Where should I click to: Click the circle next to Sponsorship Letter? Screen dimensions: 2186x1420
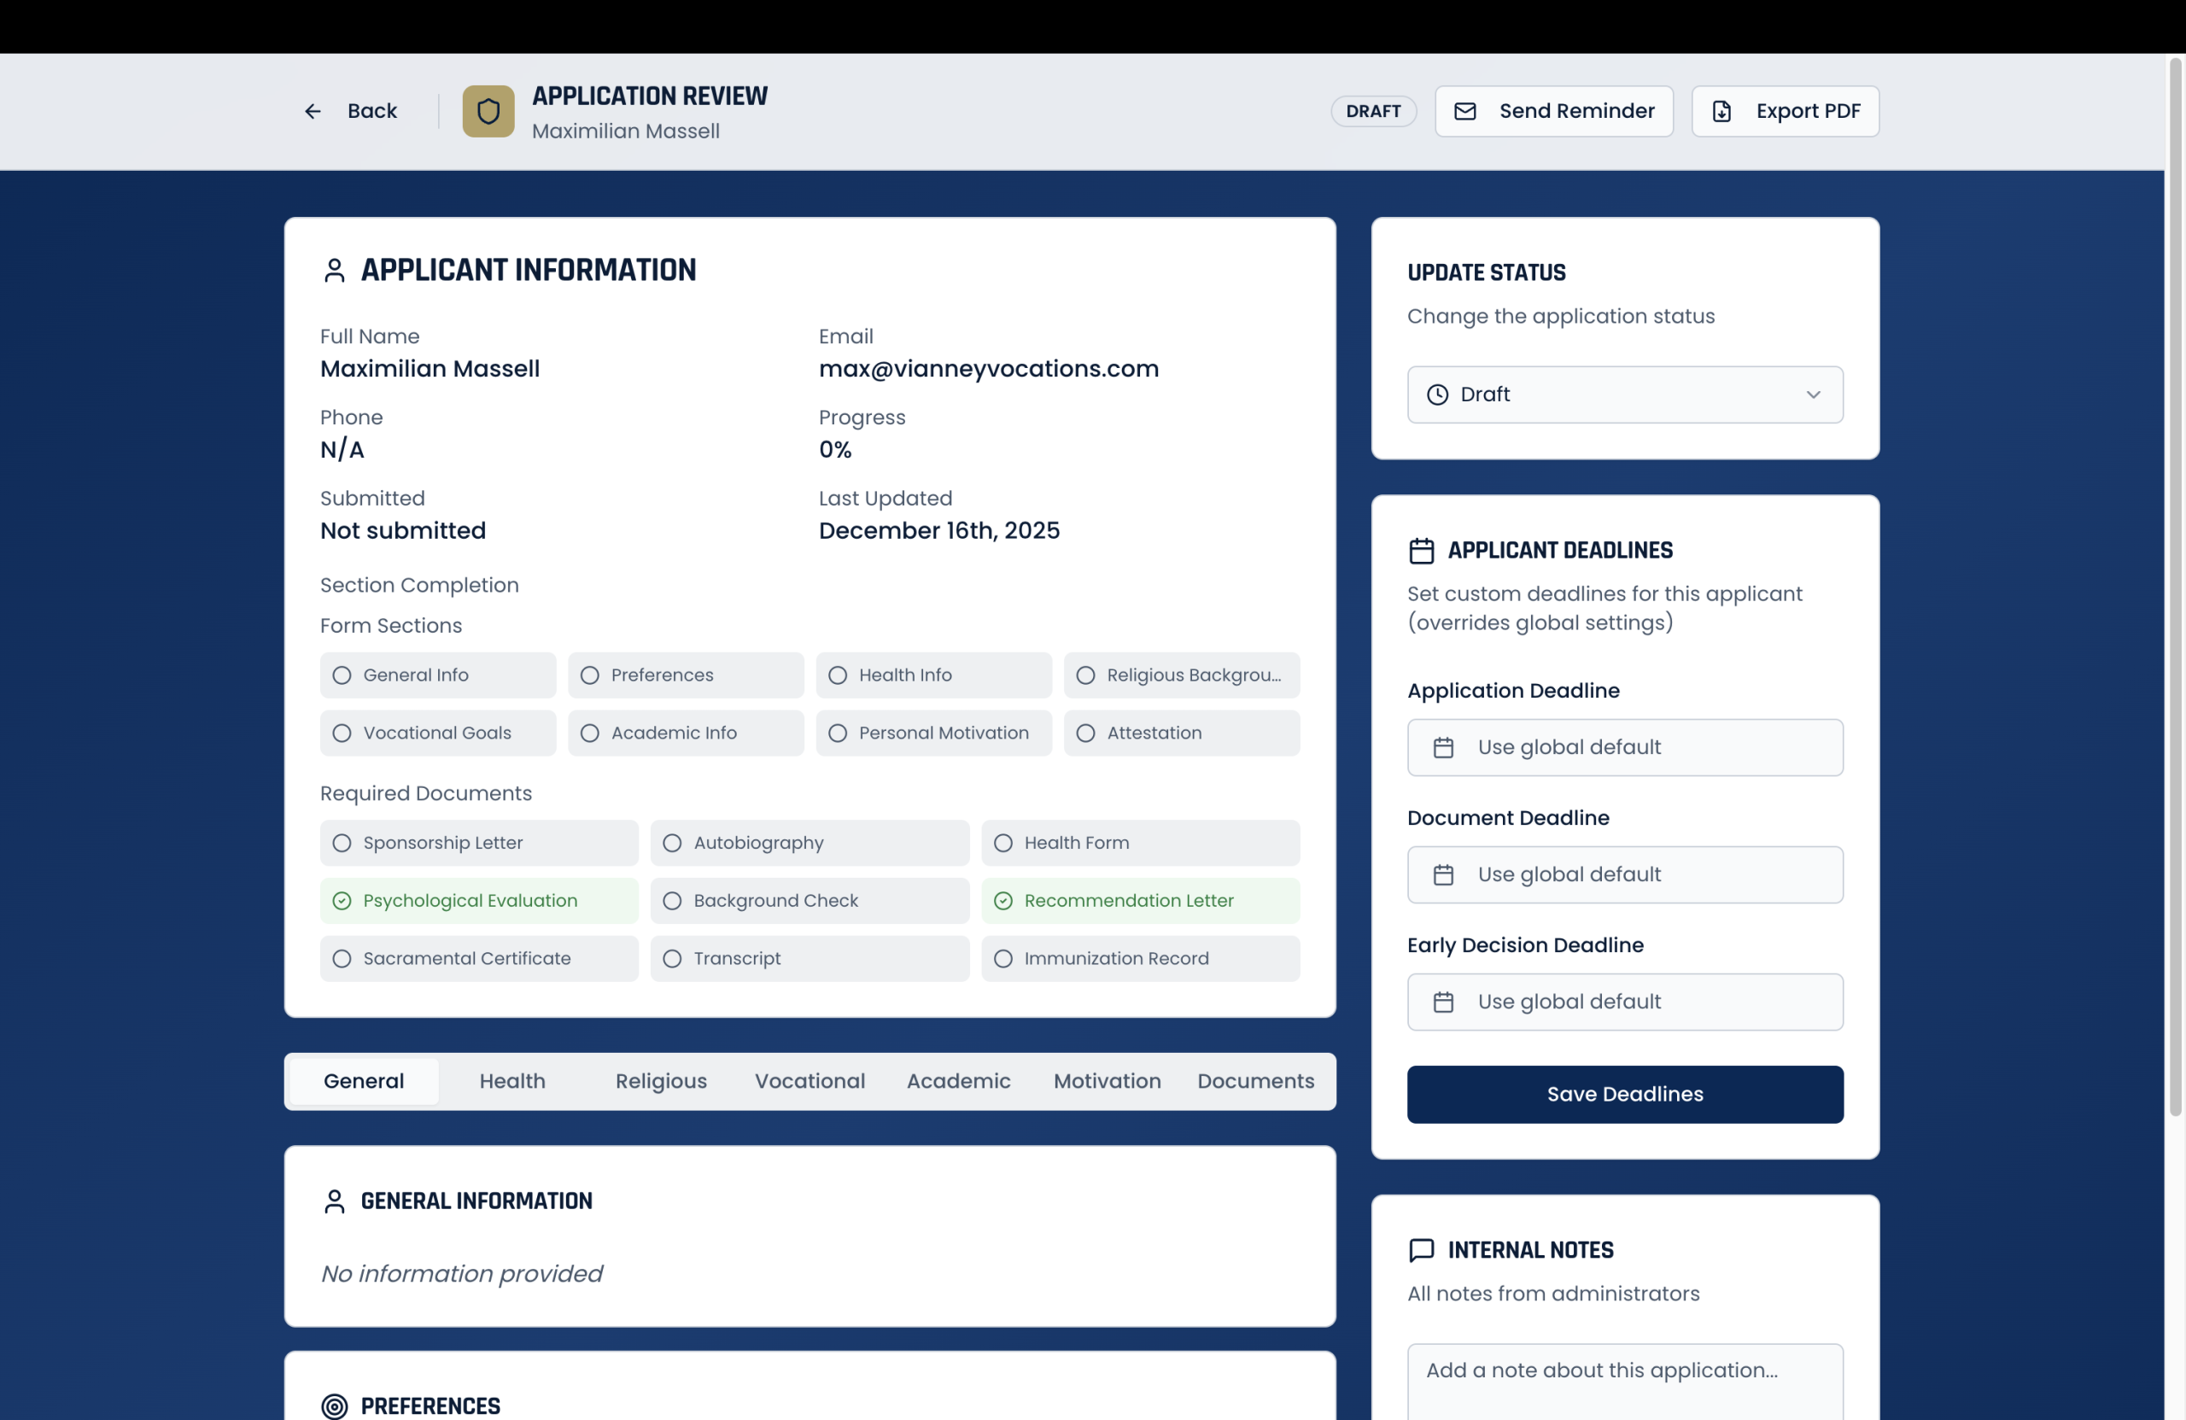click(x=342, y=843)
